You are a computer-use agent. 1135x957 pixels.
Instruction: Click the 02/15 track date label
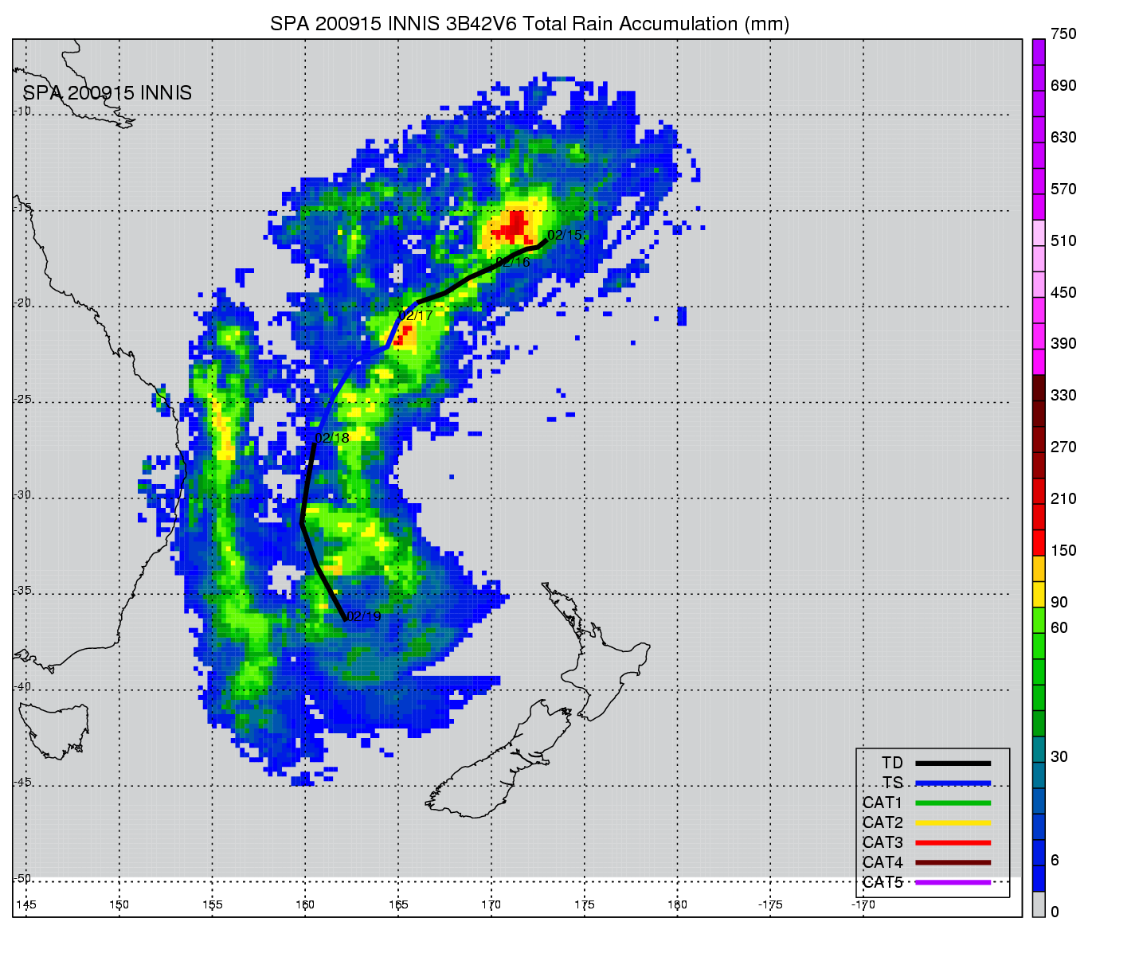[x=565, y=236]
